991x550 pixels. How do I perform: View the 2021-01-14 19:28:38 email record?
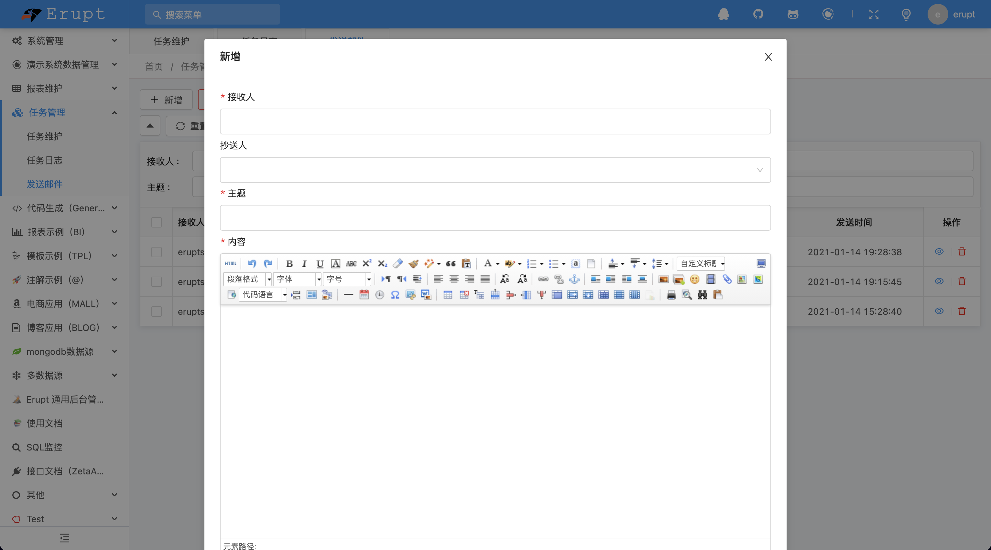coord(939,252)
